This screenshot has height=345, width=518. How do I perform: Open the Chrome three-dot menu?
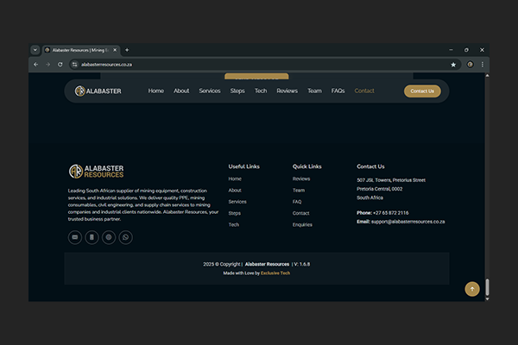click(x=483, y=65)
